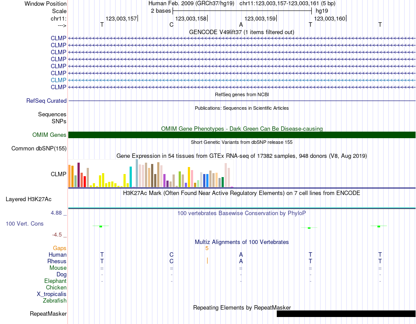Click the ---> sequence direction label
Screen dimensions: 416x324
(x=62, y=25)
